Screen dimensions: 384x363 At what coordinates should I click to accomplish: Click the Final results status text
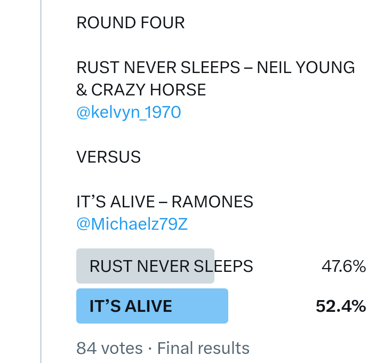pyautogui.click(x=203, y=348)
